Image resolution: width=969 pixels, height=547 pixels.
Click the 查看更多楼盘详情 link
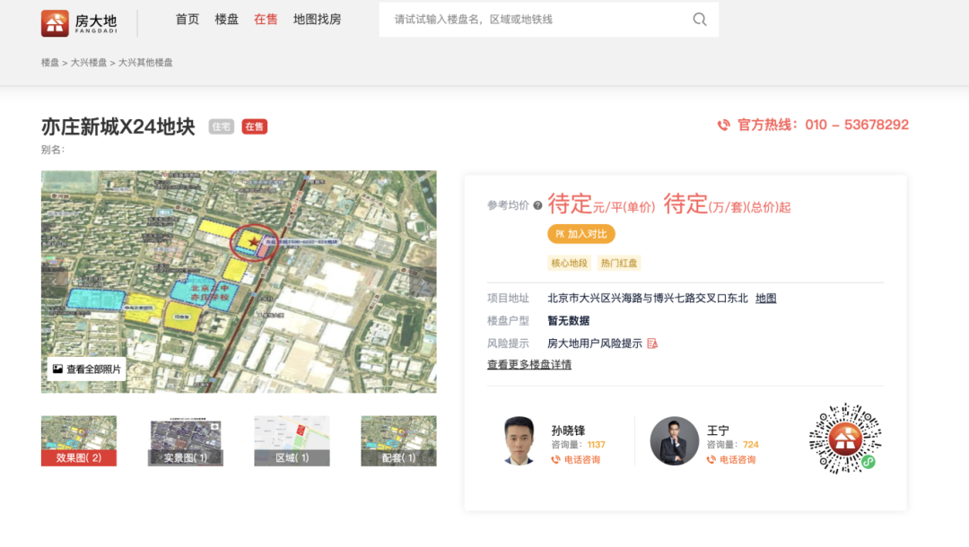coord(527,364)
